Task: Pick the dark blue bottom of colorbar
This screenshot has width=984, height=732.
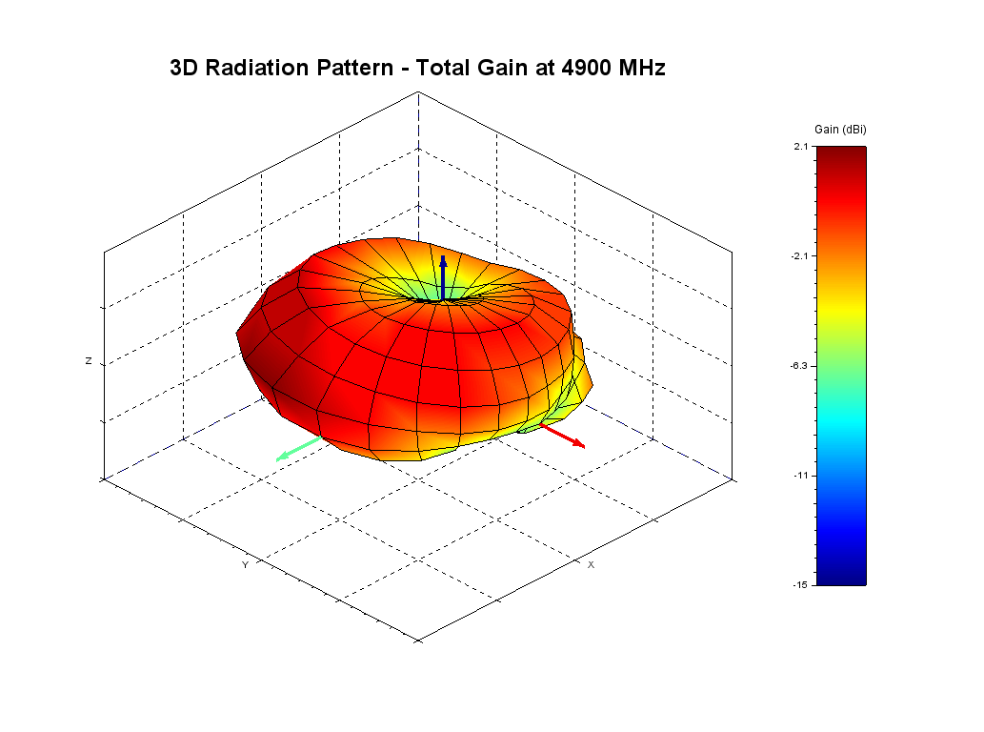Action: point(842,576)
